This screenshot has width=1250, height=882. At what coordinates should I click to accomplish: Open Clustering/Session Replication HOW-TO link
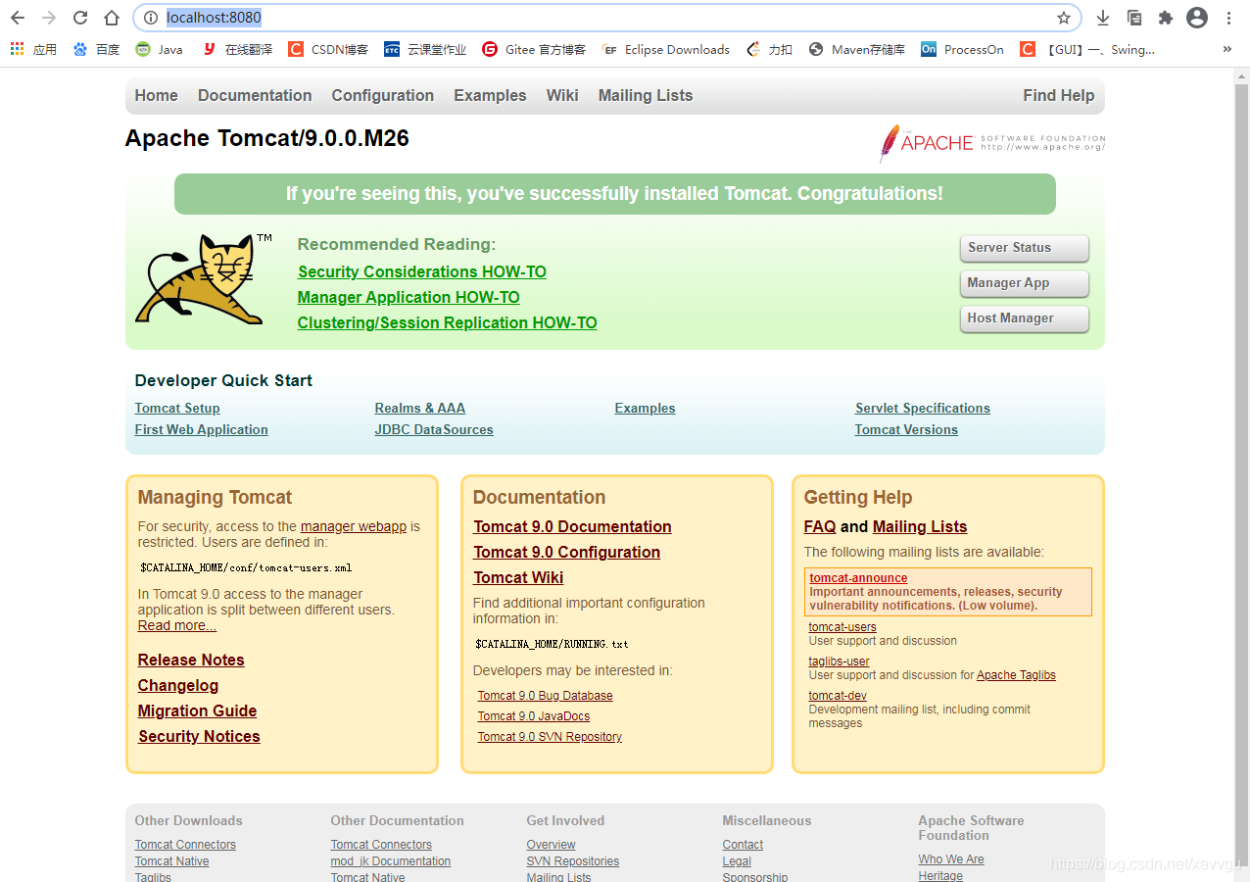[447, 322]
